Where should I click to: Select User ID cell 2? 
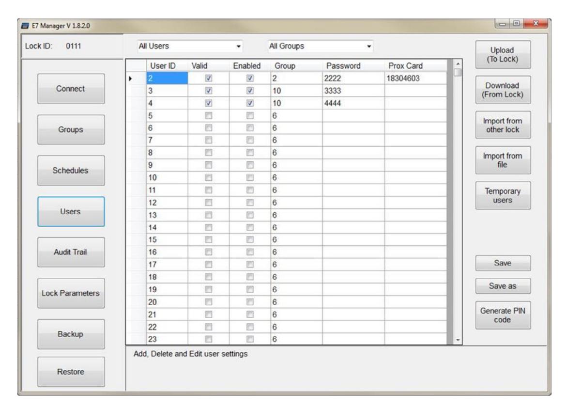click(167, 78)
